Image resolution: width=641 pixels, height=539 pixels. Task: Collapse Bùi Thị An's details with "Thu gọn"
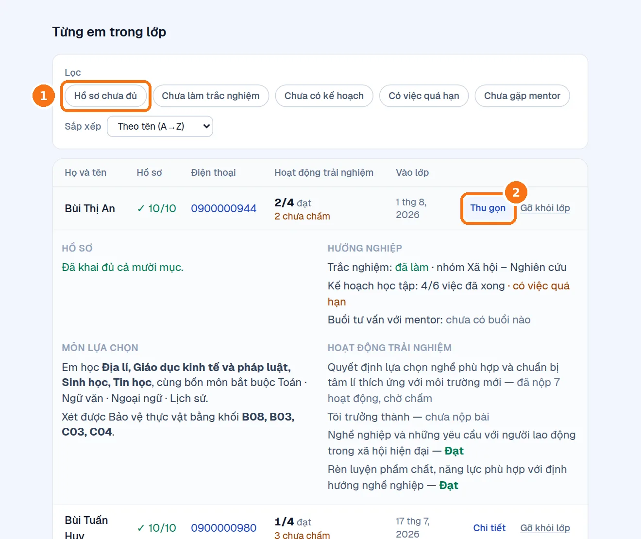point(488,208)
